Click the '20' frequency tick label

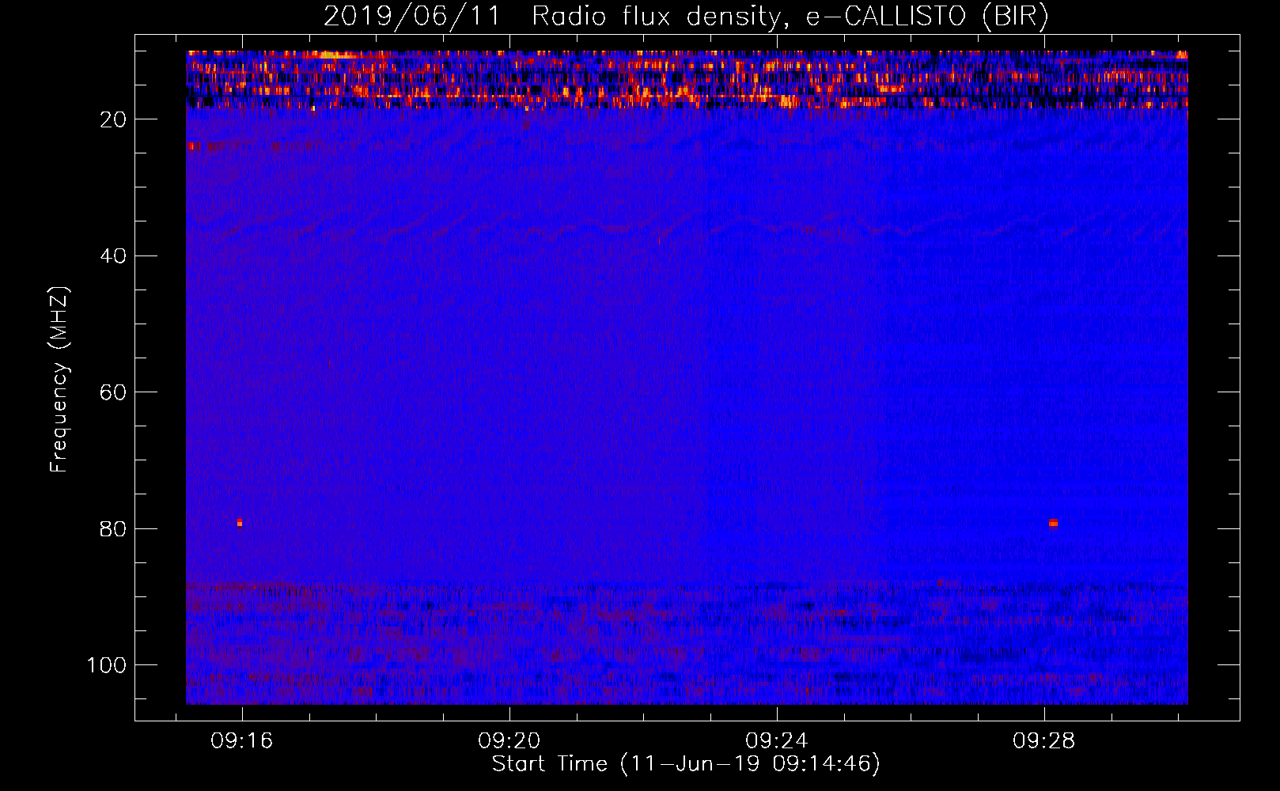click(x=114, y=119)
